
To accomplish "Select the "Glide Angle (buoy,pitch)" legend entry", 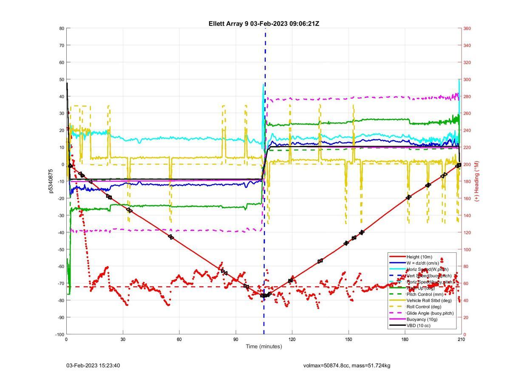I will coord(430,313).
